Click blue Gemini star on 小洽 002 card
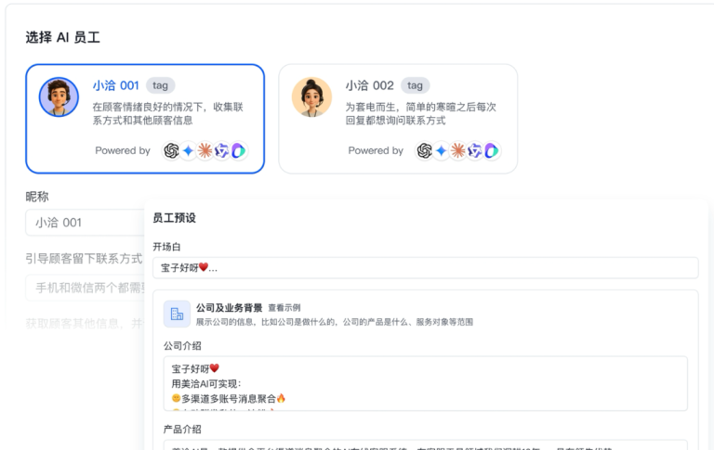 pos(442,150)
